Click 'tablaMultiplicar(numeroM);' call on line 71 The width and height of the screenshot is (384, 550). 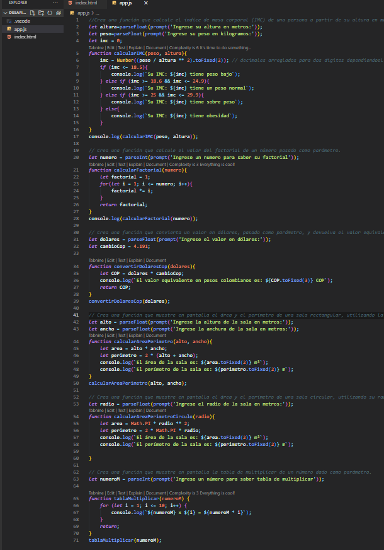tap(125, 540)
